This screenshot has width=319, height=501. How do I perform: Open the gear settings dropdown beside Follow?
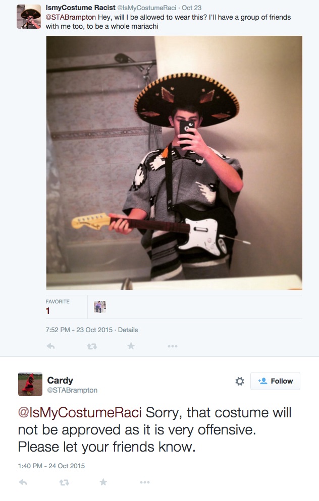point(240,381)
